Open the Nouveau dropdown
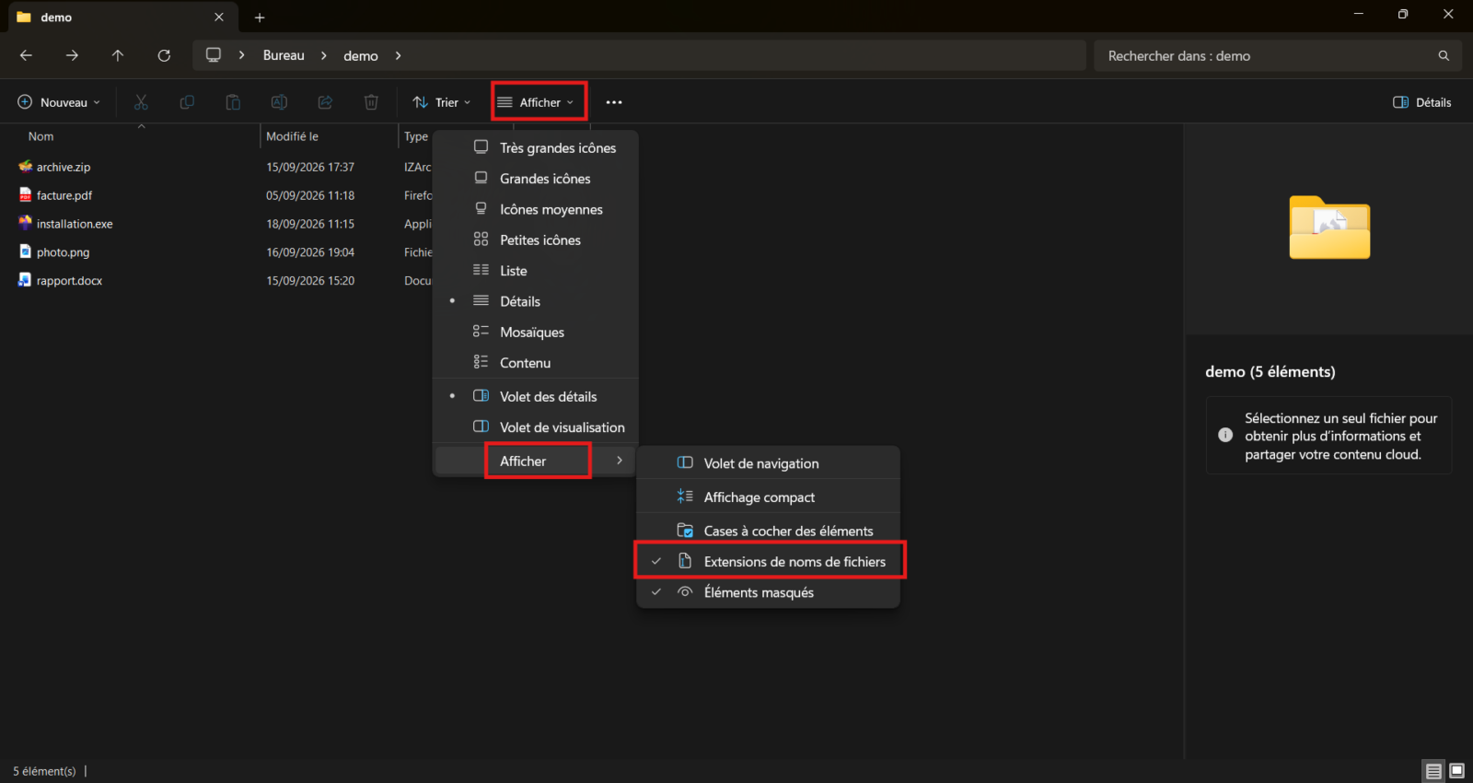 coord(59,102)
